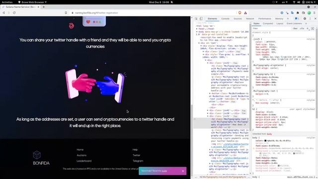Open the en keyboard layout menu
Viewport: 318px width, 179px height.
[285, 2]
